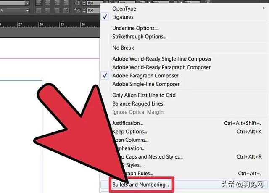Select Adobe World-Ready Paragraph Composer
Screen dimensions: 269x193
pyautogui.click(x=161, y=67)
